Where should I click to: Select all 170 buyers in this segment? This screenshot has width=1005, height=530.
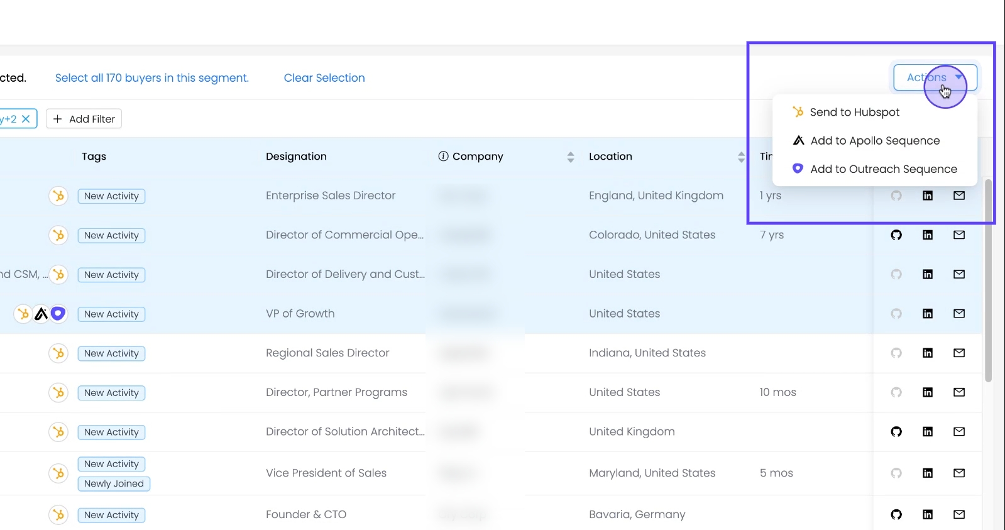[x=151, y=78]
